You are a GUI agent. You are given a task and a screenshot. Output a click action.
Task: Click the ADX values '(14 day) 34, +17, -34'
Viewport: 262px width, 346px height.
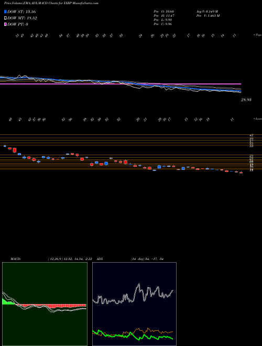[x=147, y=259]
